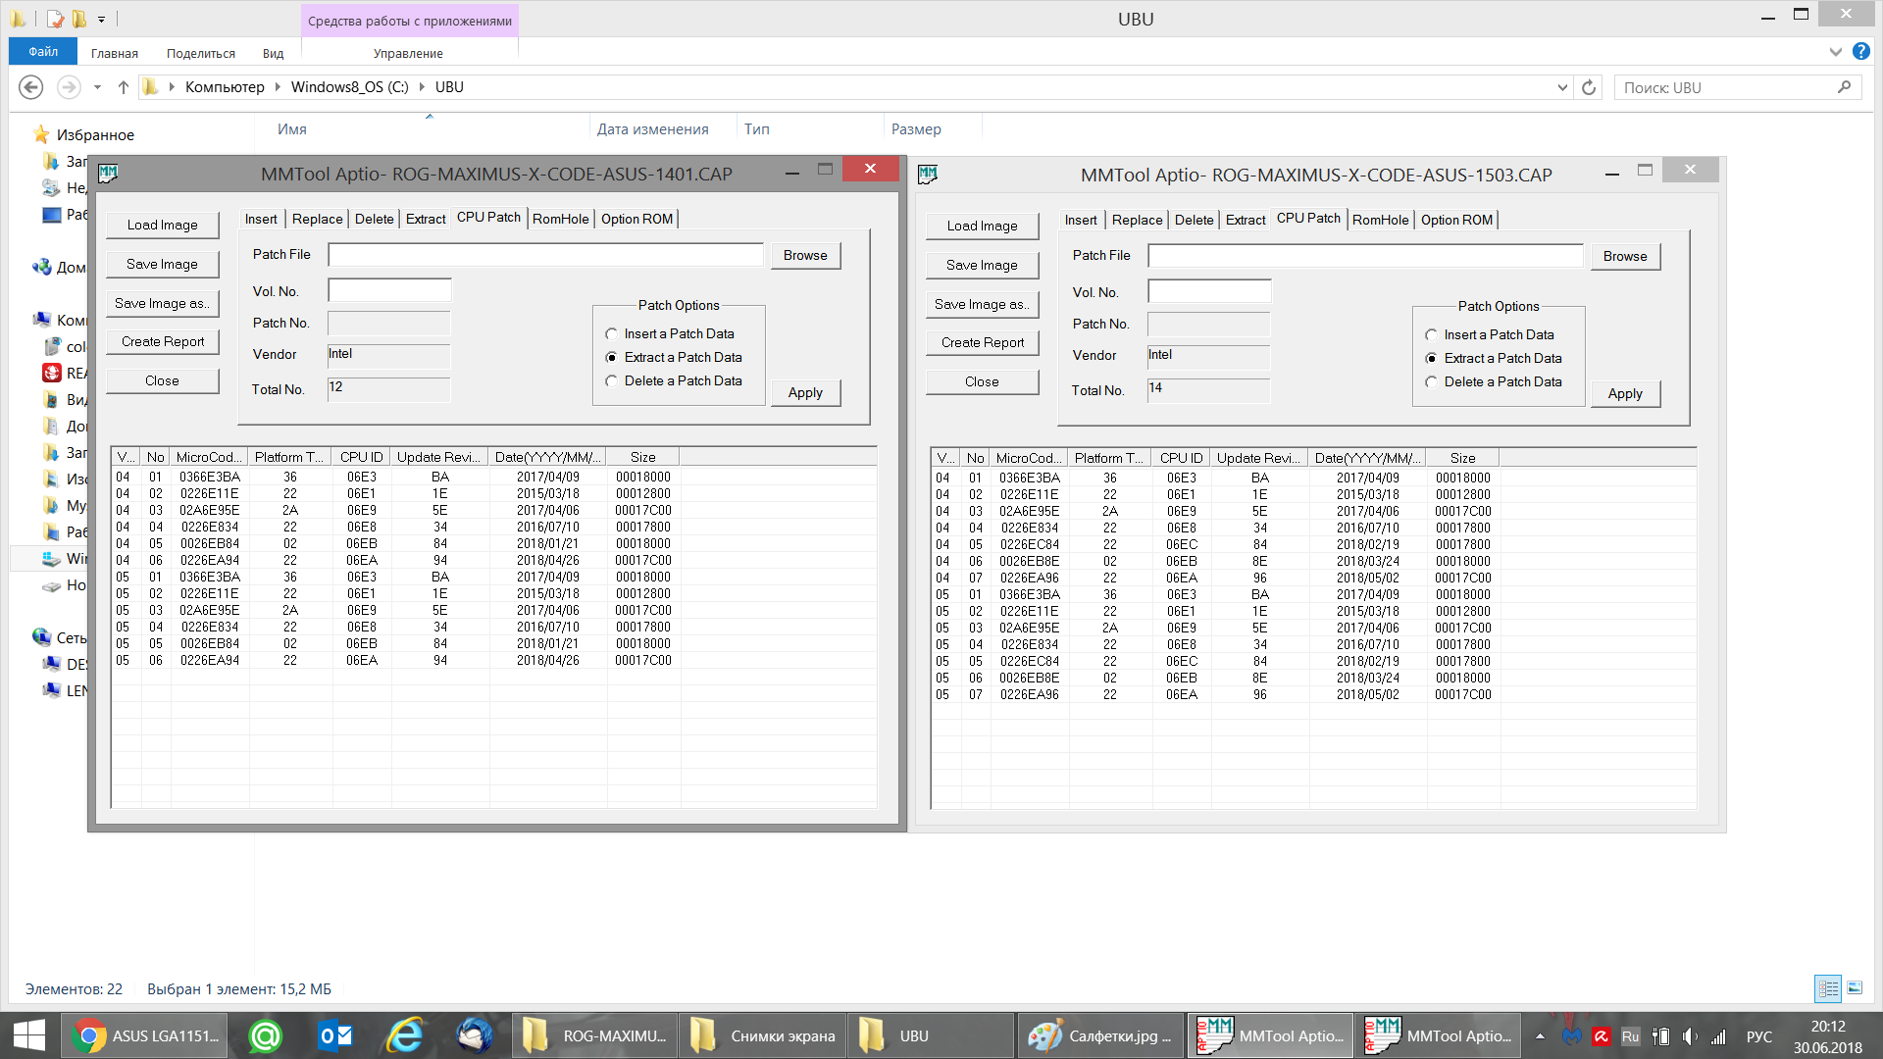
Task: Expand the address bar history dropdown
Action: point(1562,87)
